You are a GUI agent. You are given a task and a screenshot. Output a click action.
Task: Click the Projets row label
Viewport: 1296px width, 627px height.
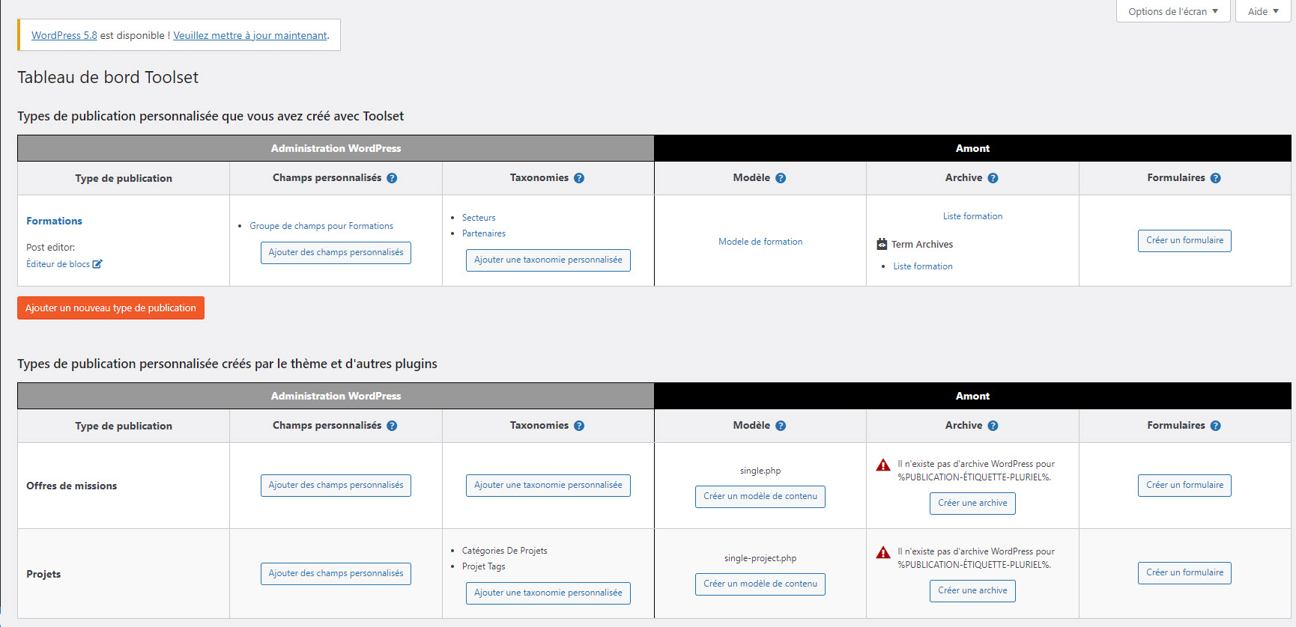coord(43,574)
